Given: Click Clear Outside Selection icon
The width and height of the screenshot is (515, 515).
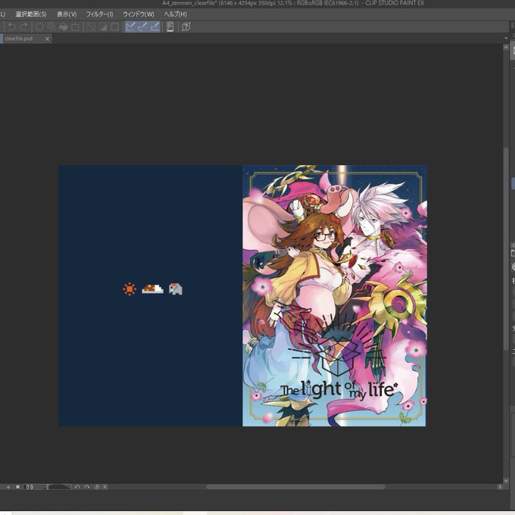Looking at the screenshot, I should [x=51, y=27].
